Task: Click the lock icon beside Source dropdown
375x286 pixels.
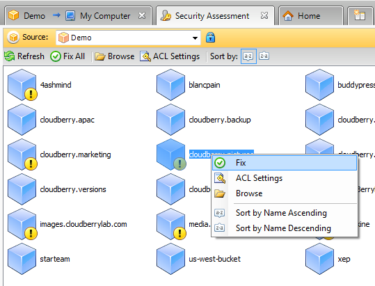Action: click(x=210, y=38)
